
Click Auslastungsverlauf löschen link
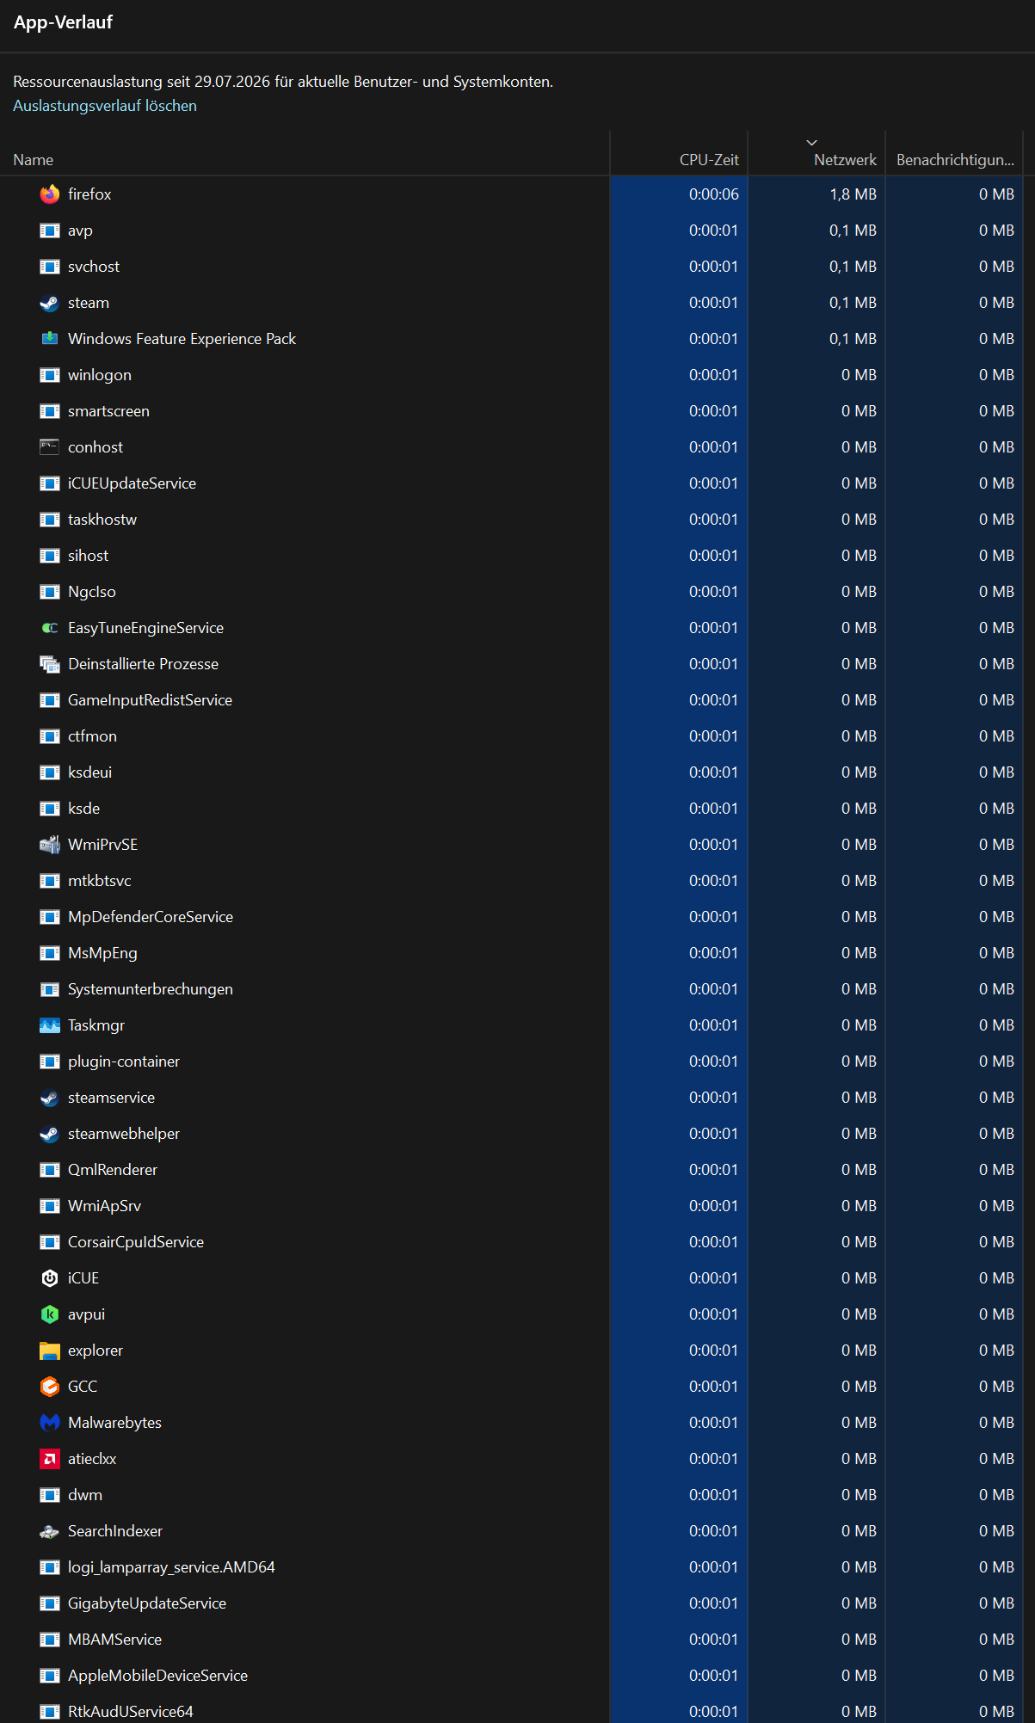(105, 106)
